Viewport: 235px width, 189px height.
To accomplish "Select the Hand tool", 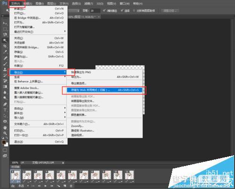I will (x=5, y=128).
